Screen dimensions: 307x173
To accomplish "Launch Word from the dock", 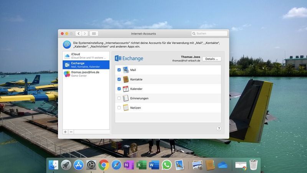I will click(x=154, y=165).
